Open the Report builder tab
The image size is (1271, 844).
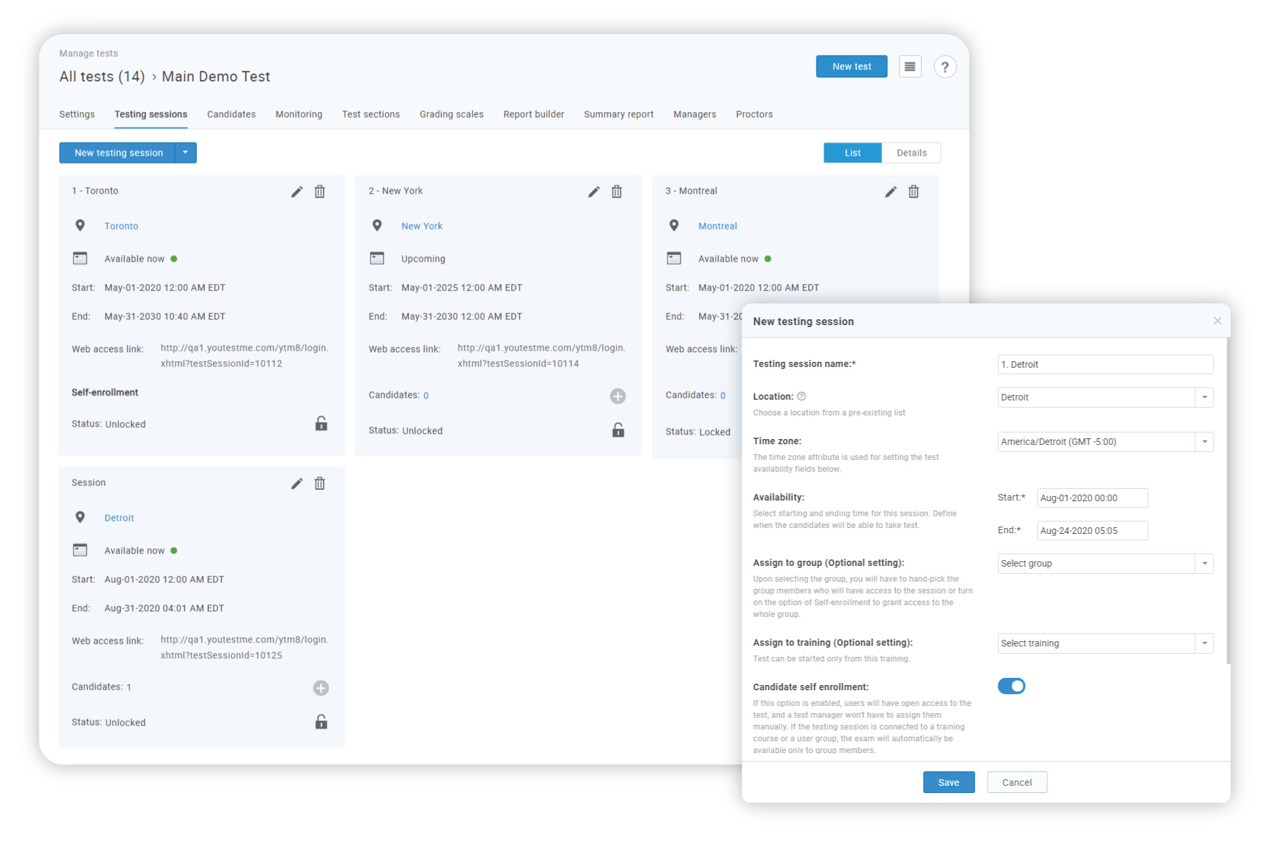pos(534,114)
